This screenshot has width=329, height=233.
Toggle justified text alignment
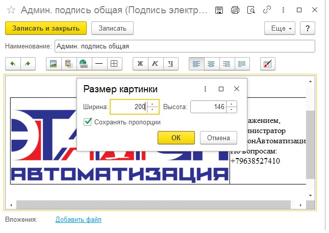(241, 64)
